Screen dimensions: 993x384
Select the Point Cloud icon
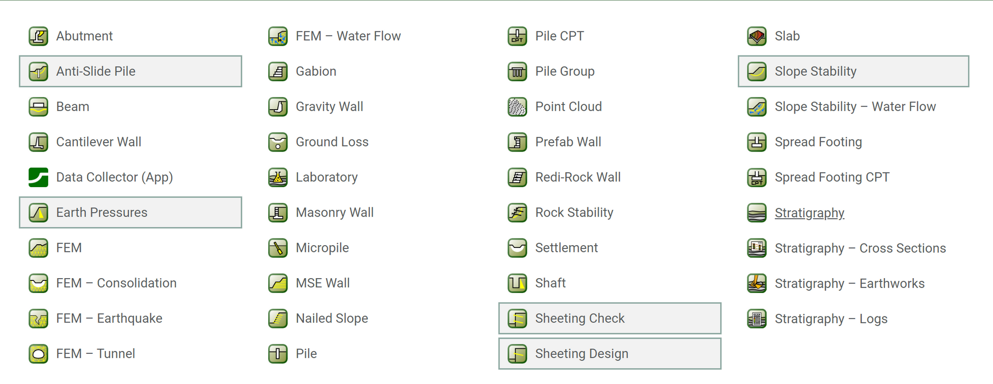(517, 106)
